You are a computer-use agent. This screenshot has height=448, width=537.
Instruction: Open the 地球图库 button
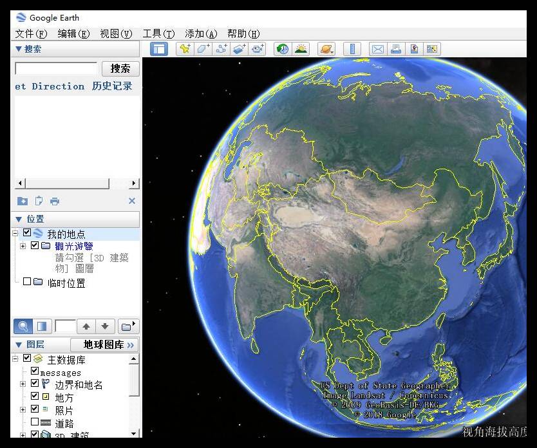(104, 344)
